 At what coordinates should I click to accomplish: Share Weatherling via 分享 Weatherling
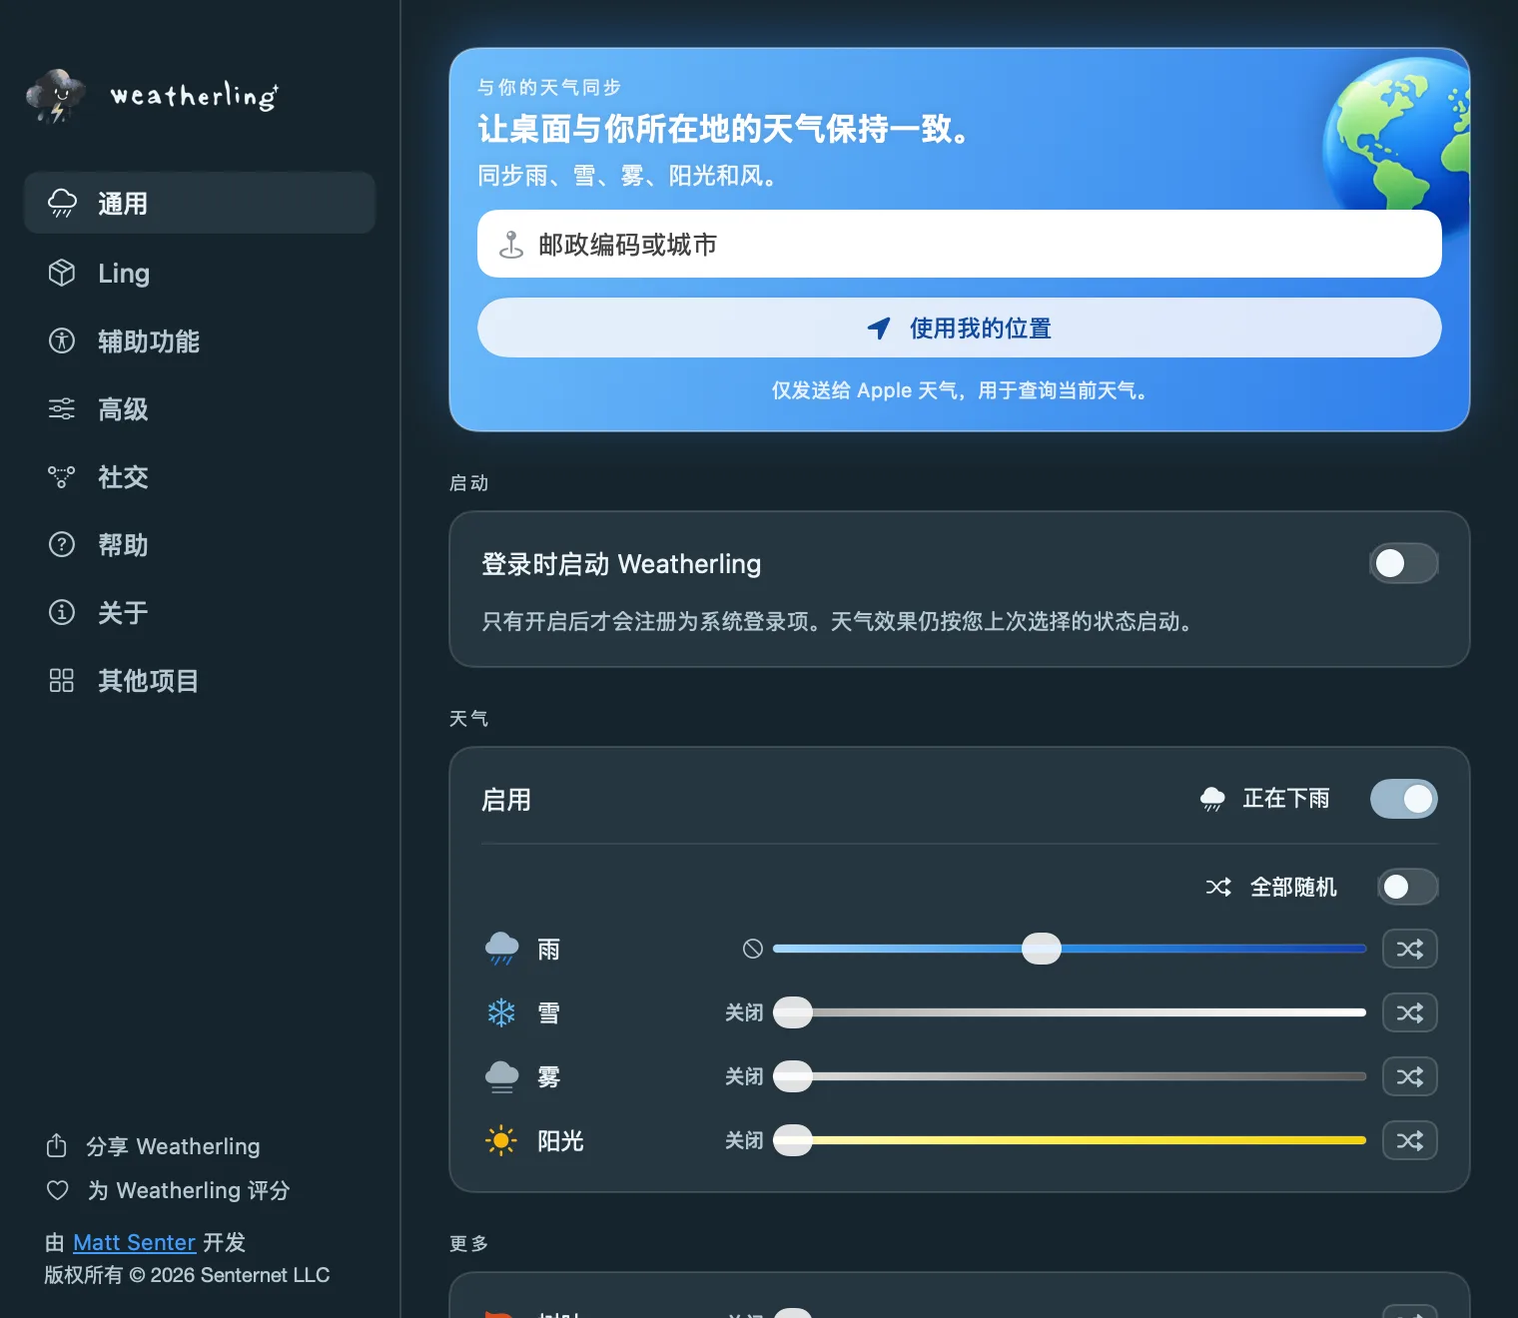click(x=153, y=1146)
